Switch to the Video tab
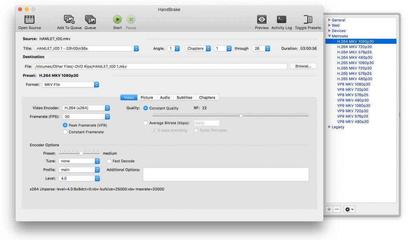This screenshot has width=408, height=240. (x=129, y=98)
